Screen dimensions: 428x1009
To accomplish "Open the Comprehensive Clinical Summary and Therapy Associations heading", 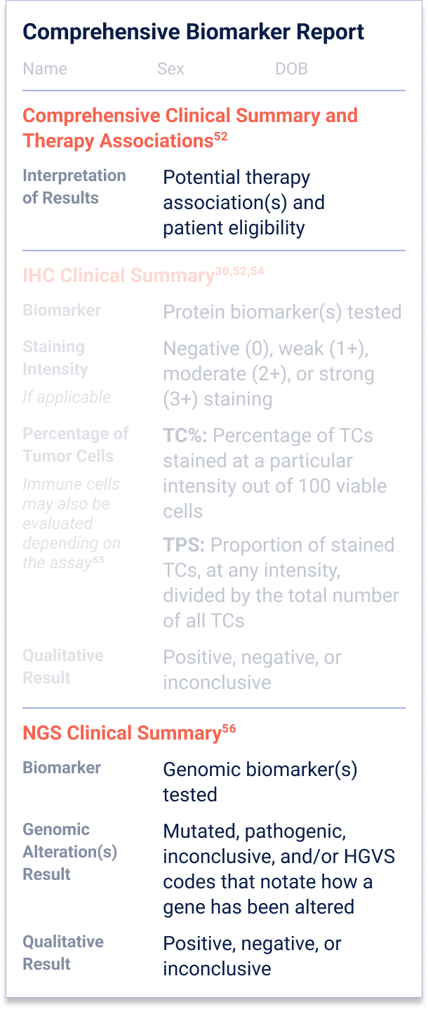I will point(189,128).
